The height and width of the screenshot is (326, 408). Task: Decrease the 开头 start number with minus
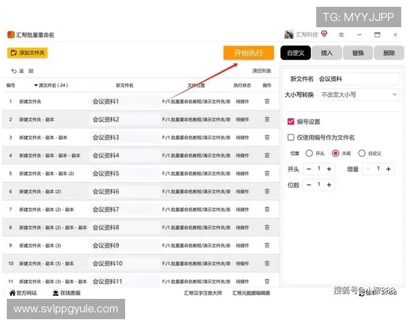click(x=309, y=169)
